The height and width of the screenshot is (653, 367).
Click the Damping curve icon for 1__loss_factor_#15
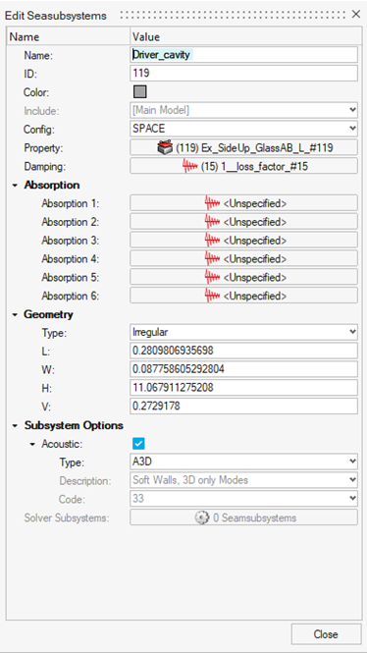coord(190,166)
